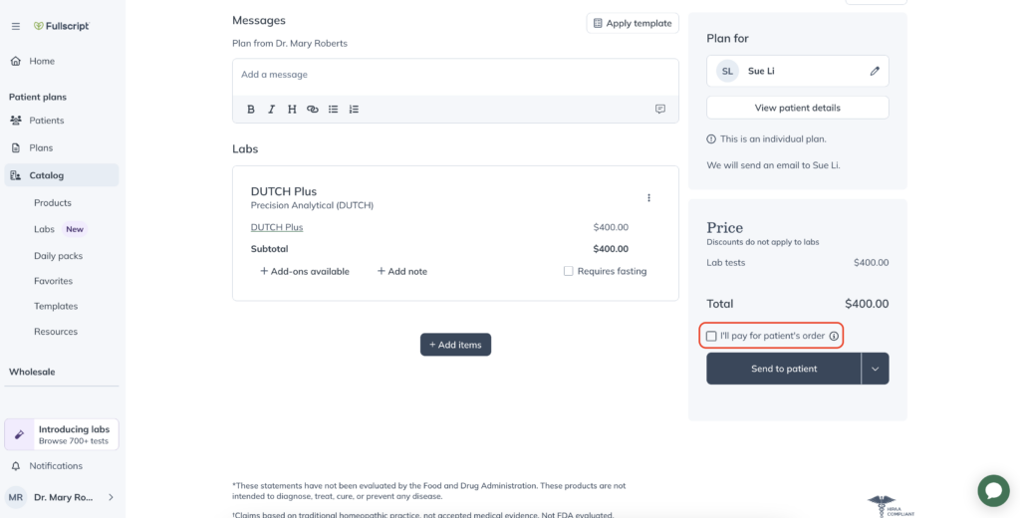Click the Add a message field
1020x518 pixels.
(455, 75)
